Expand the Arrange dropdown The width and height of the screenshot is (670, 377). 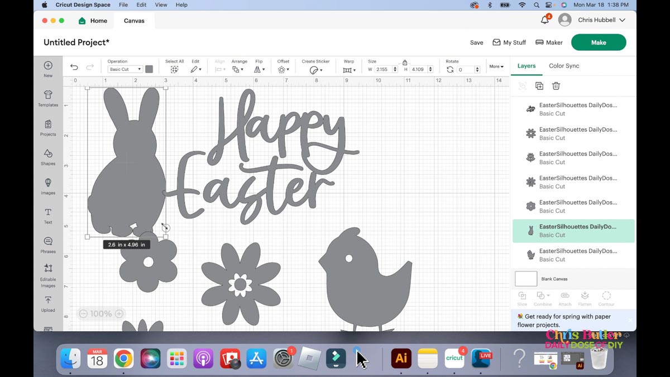[238, 69]
